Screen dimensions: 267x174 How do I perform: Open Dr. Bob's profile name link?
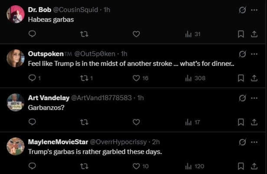tap(39, 10)
